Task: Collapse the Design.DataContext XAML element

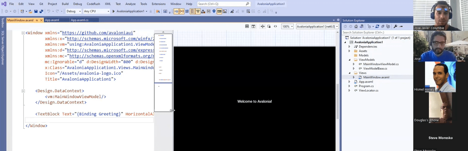Action: [23, 90]
